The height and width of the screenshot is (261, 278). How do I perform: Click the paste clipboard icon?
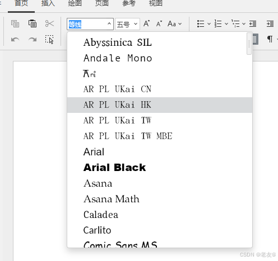[33, 23]
